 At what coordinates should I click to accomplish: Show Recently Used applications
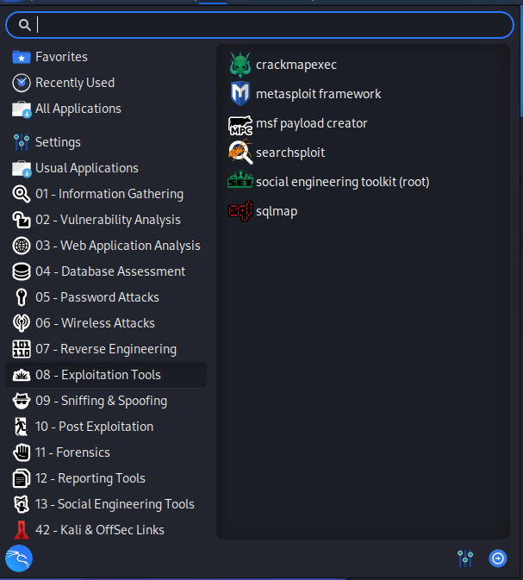coord(106,83)
